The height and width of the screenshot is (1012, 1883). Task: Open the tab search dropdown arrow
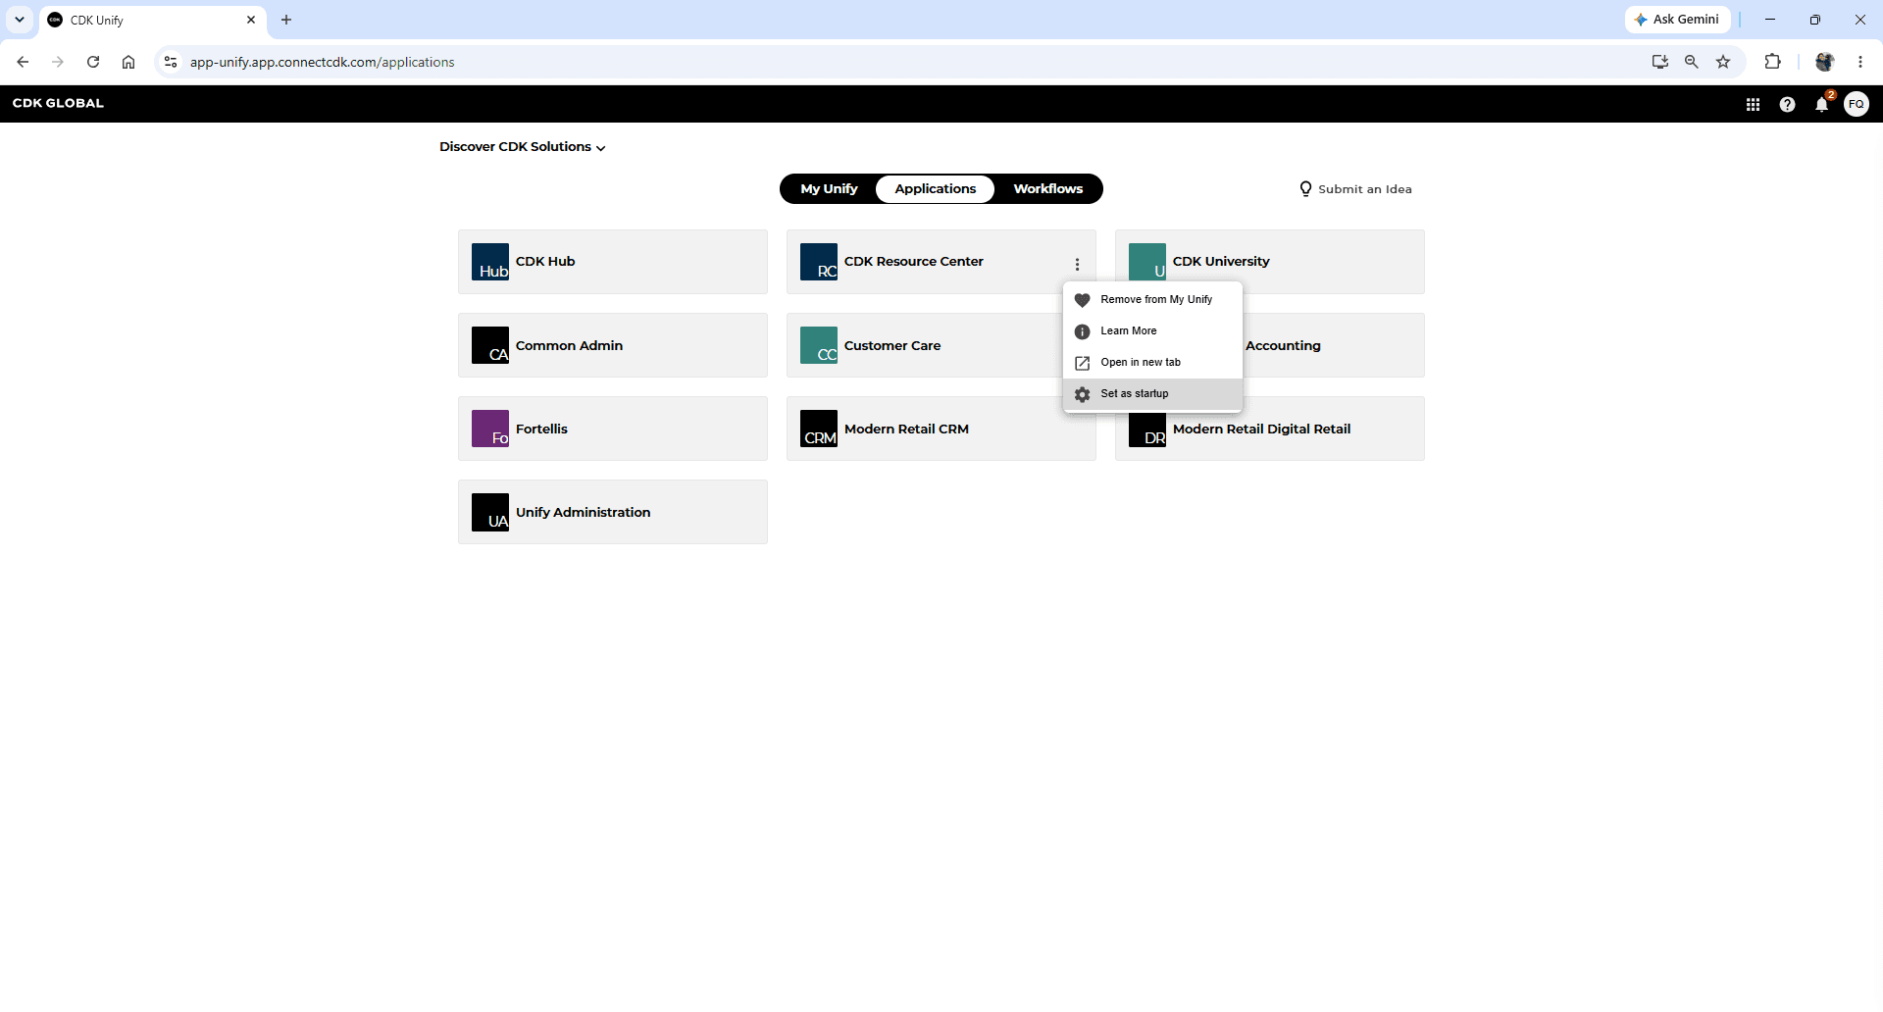click(20, 20)
